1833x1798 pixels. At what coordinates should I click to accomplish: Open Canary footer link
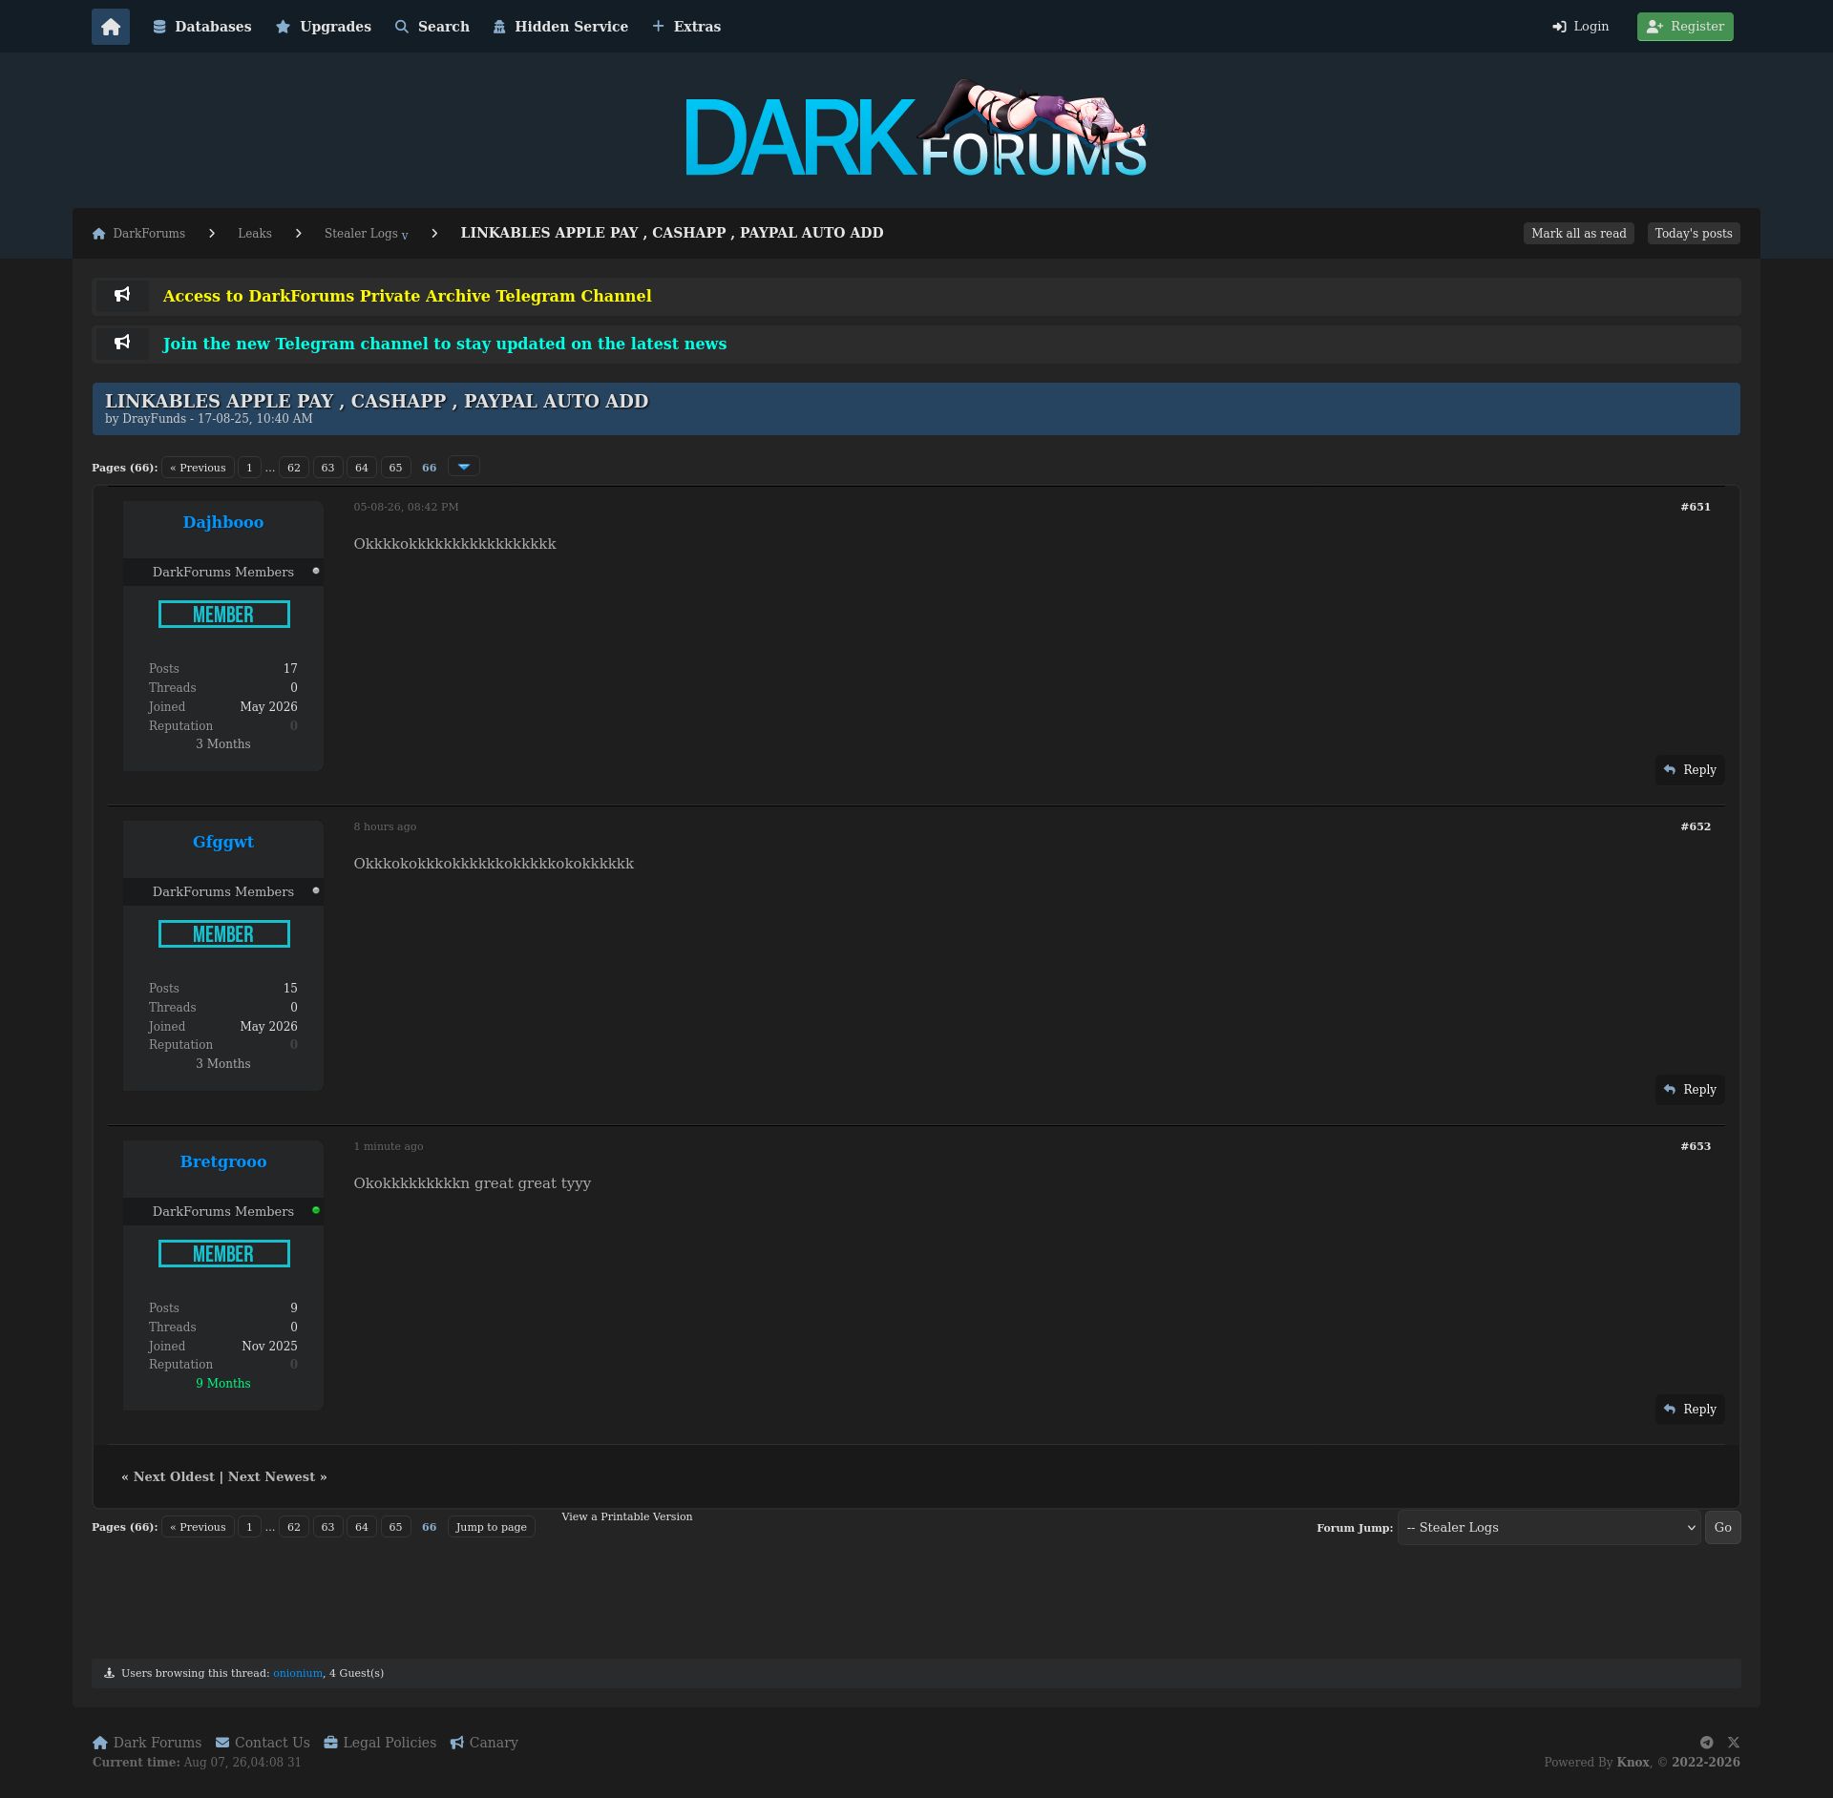(x=484, y=1743)
